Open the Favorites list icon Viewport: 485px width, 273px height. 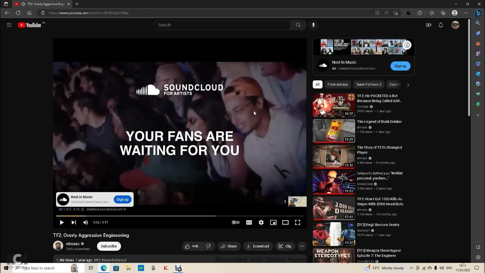point(432,13)
